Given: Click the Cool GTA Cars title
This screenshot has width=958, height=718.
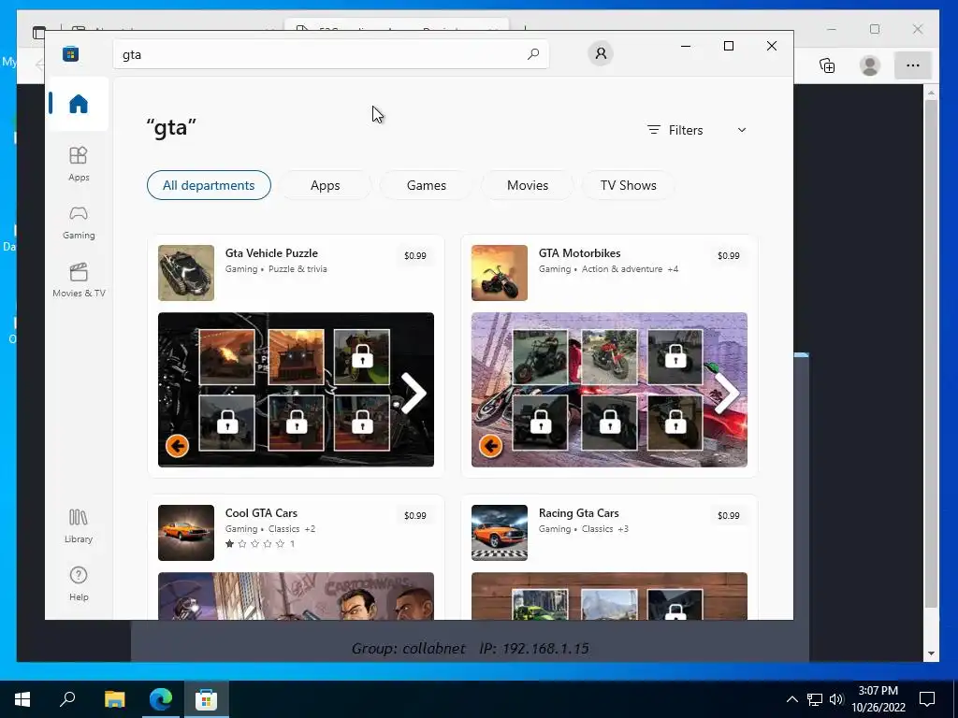Looking at the screenshot, I should (261, 513).
